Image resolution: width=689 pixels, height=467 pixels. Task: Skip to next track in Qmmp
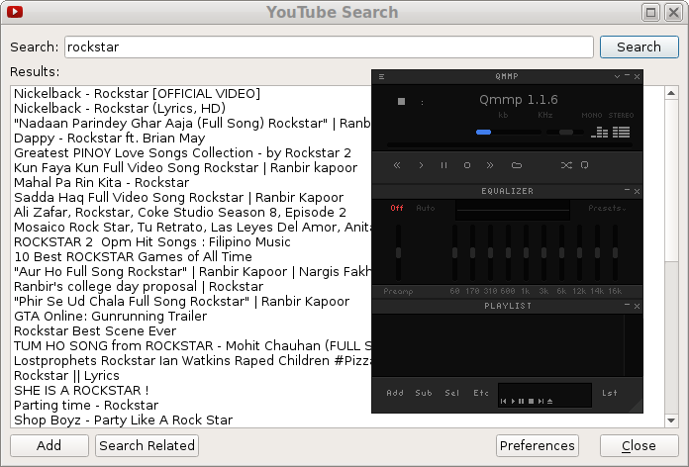tap(490, 165)
